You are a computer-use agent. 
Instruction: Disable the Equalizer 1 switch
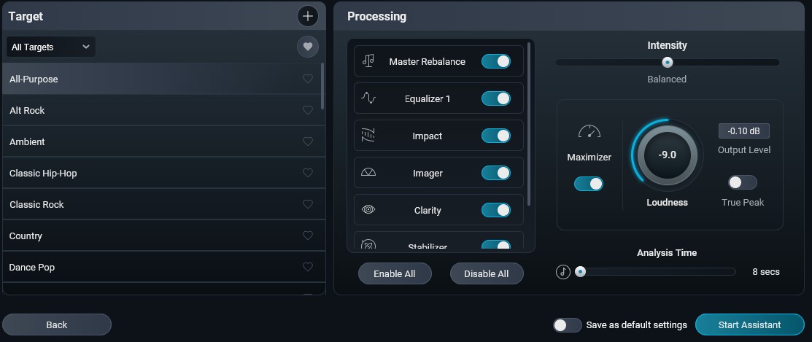tap(495, 98)
